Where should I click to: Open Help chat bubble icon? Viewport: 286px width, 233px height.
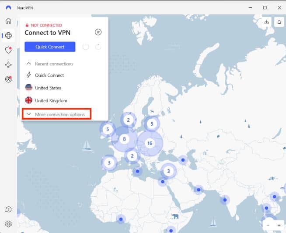[x=8, y=209]
